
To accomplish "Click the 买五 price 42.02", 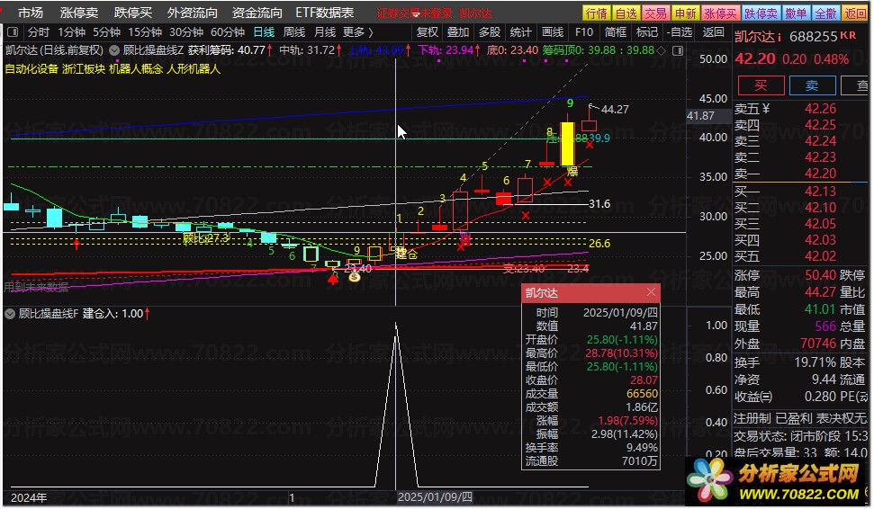I will 820,256.
